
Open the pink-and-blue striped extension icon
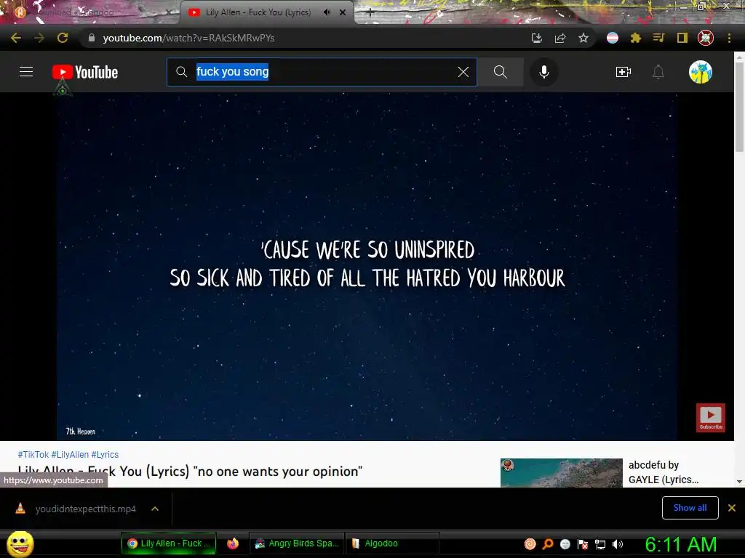point(613,38)
